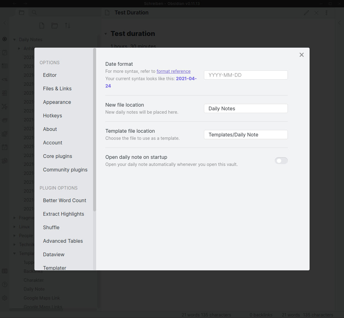The width and height of the screenshot is (344, 318).
Task: Open the Hotkeys settings section
Action: 53,116
